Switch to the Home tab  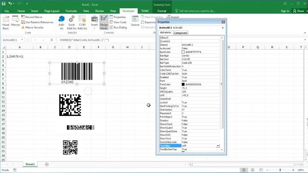[x=21, y=11]
